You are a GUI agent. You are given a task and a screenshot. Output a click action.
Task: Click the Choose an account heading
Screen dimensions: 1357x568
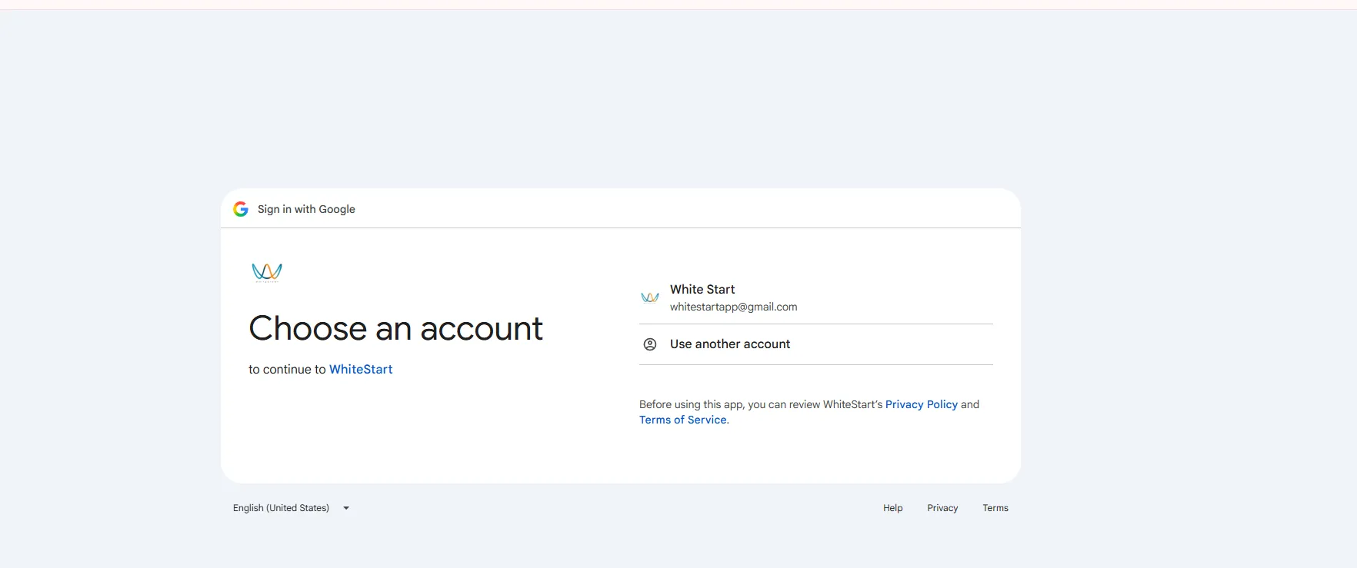(x=396, y=328)
